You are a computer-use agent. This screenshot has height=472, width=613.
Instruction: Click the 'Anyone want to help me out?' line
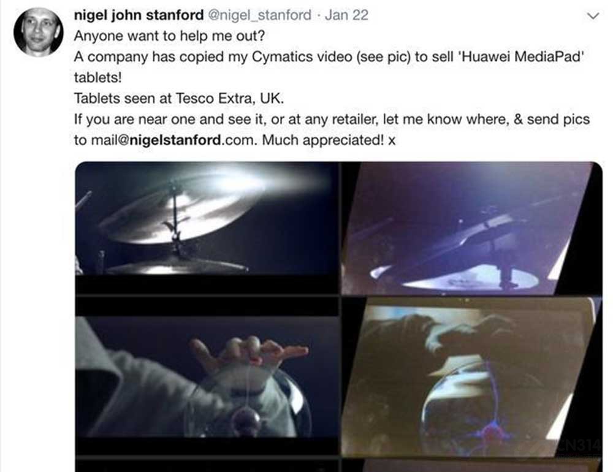pyautogui.click(x=169, y=36)
